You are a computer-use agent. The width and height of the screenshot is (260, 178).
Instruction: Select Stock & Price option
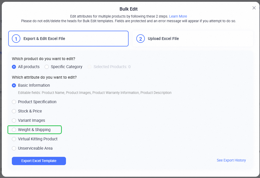pyautogui.click(x=14, y=111)
